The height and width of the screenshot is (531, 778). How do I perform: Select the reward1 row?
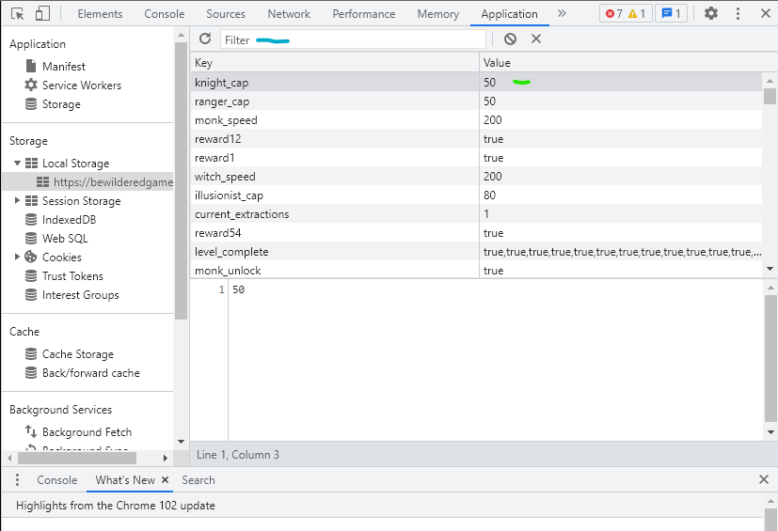pos(476,158)
